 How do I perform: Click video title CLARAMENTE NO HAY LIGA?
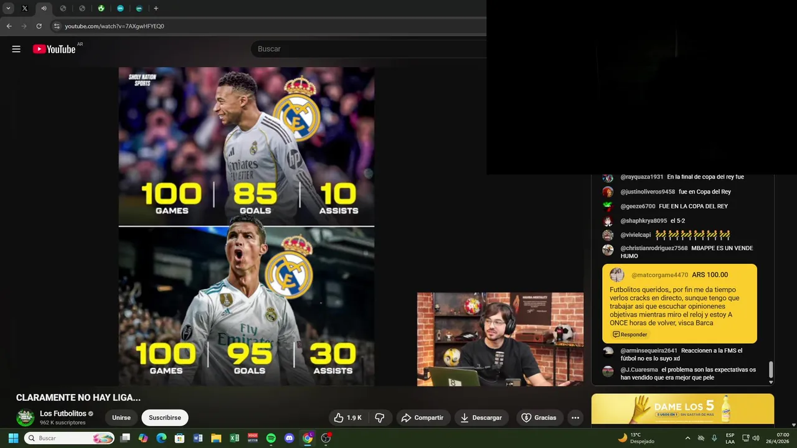[78, 398]
